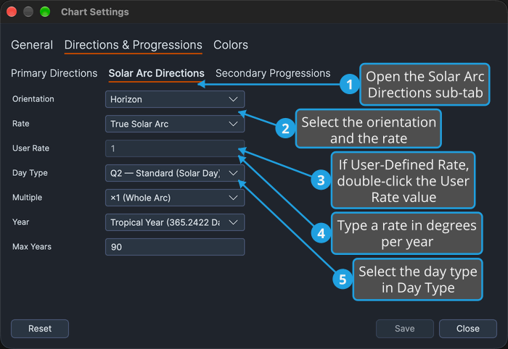
Task: Click the Day Type label
Action: coord(30,173)
